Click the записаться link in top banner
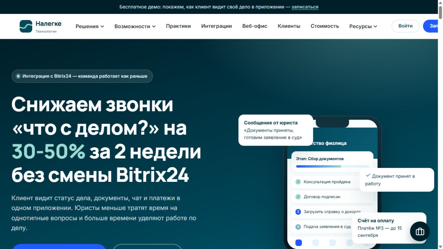443x249 pixels. click(305, 7)
